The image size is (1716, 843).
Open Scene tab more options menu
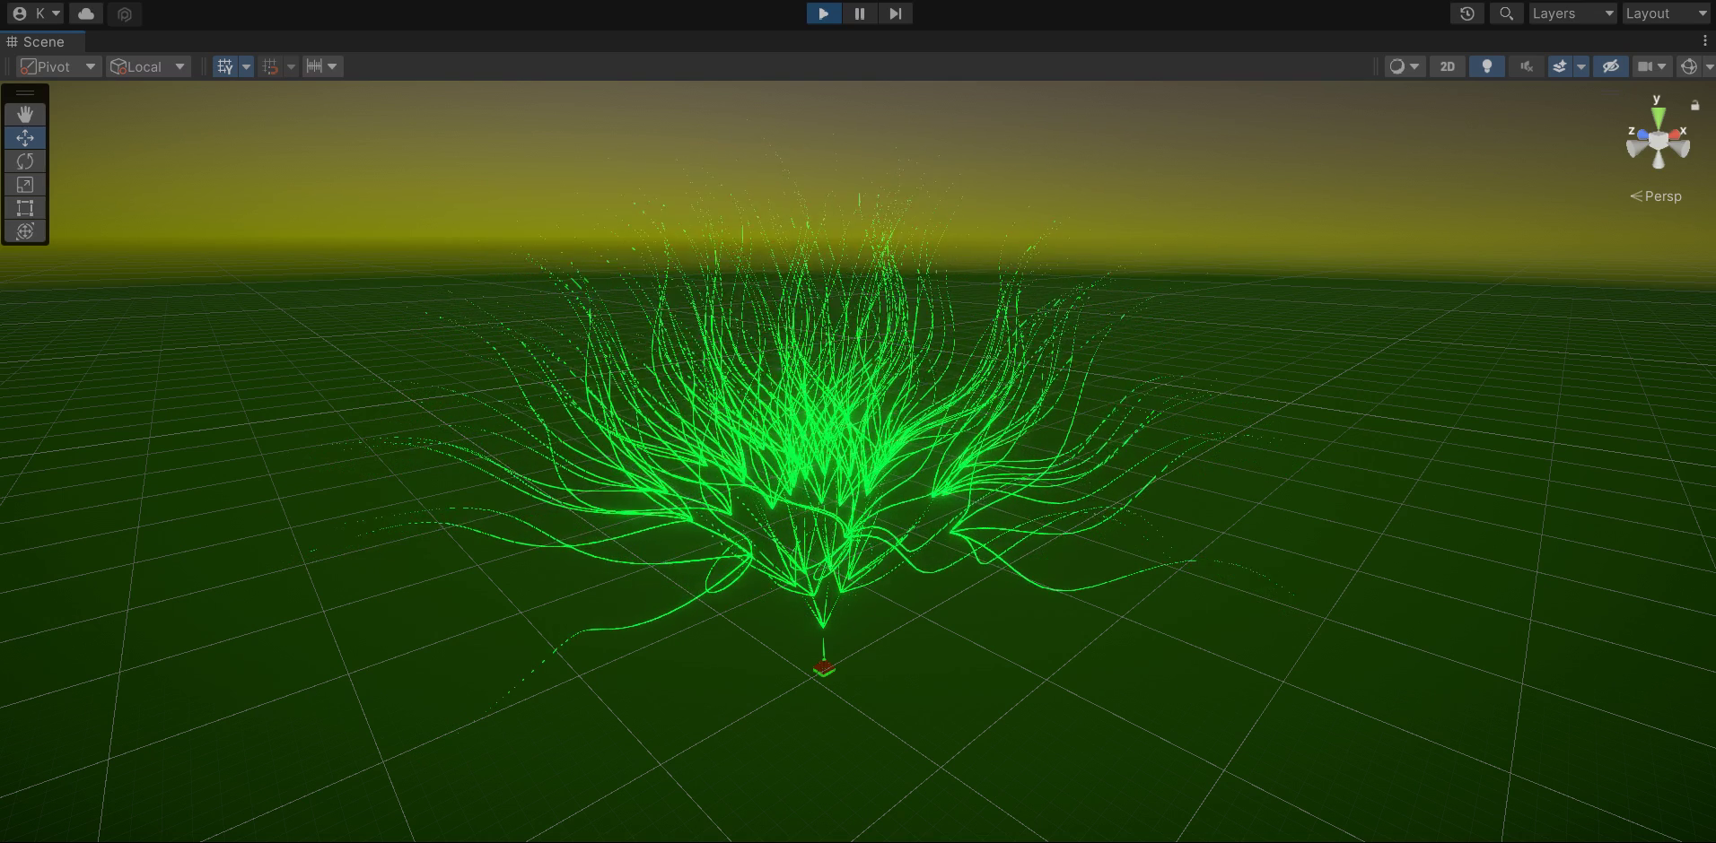1704,41
